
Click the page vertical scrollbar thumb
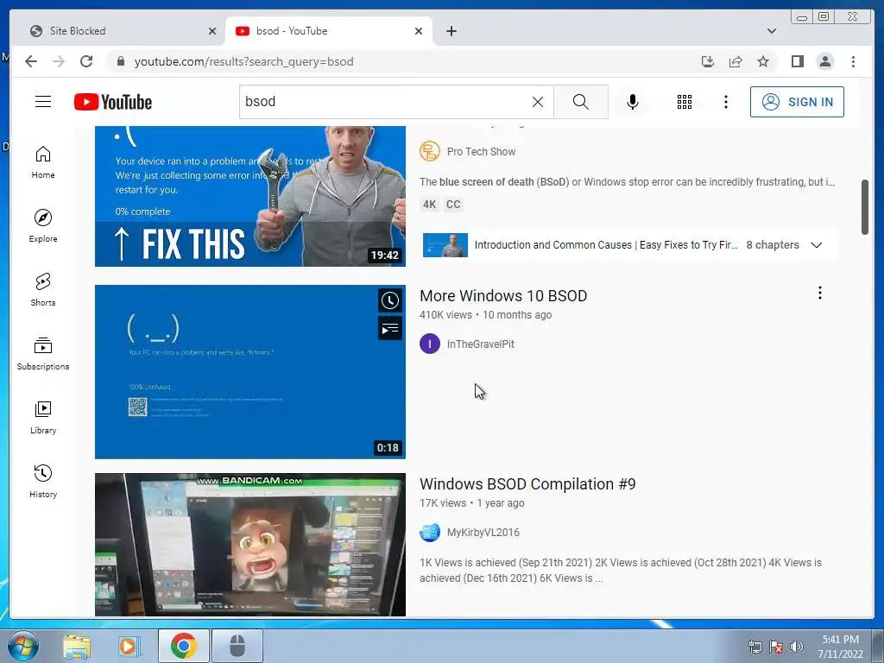pos(865,207)
